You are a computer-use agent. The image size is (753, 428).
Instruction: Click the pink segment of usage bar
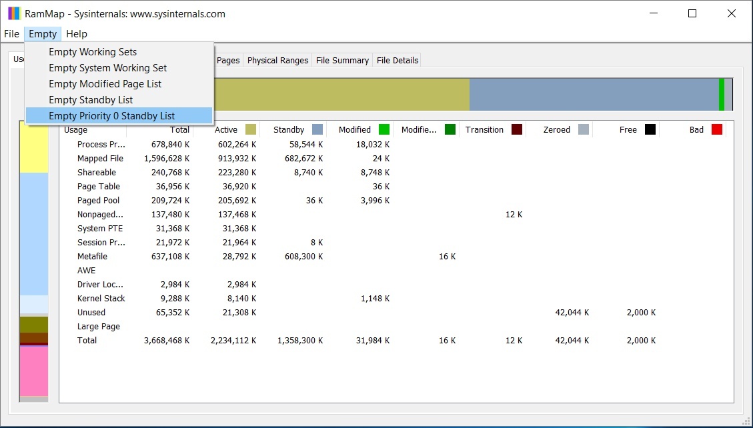[x=33, y=371]
